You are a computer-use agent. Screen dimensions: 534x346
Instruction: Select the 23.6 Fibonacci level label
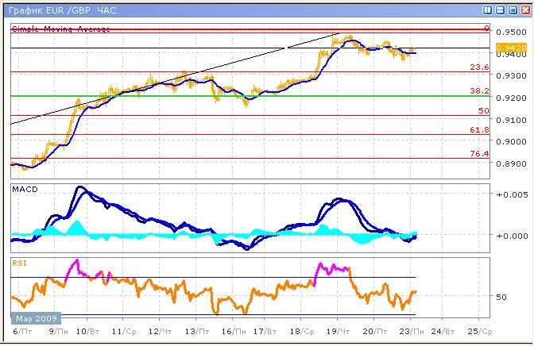(479, 67)
